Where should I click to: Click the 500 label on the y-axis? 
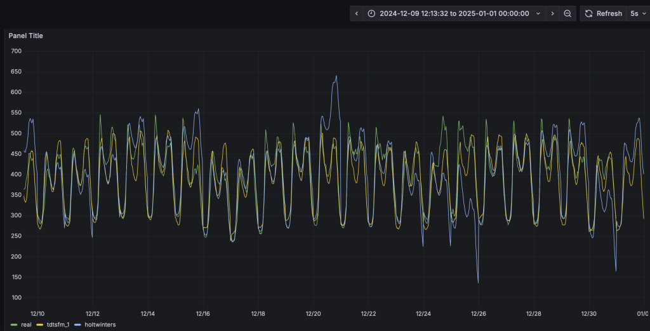(15, 133)
